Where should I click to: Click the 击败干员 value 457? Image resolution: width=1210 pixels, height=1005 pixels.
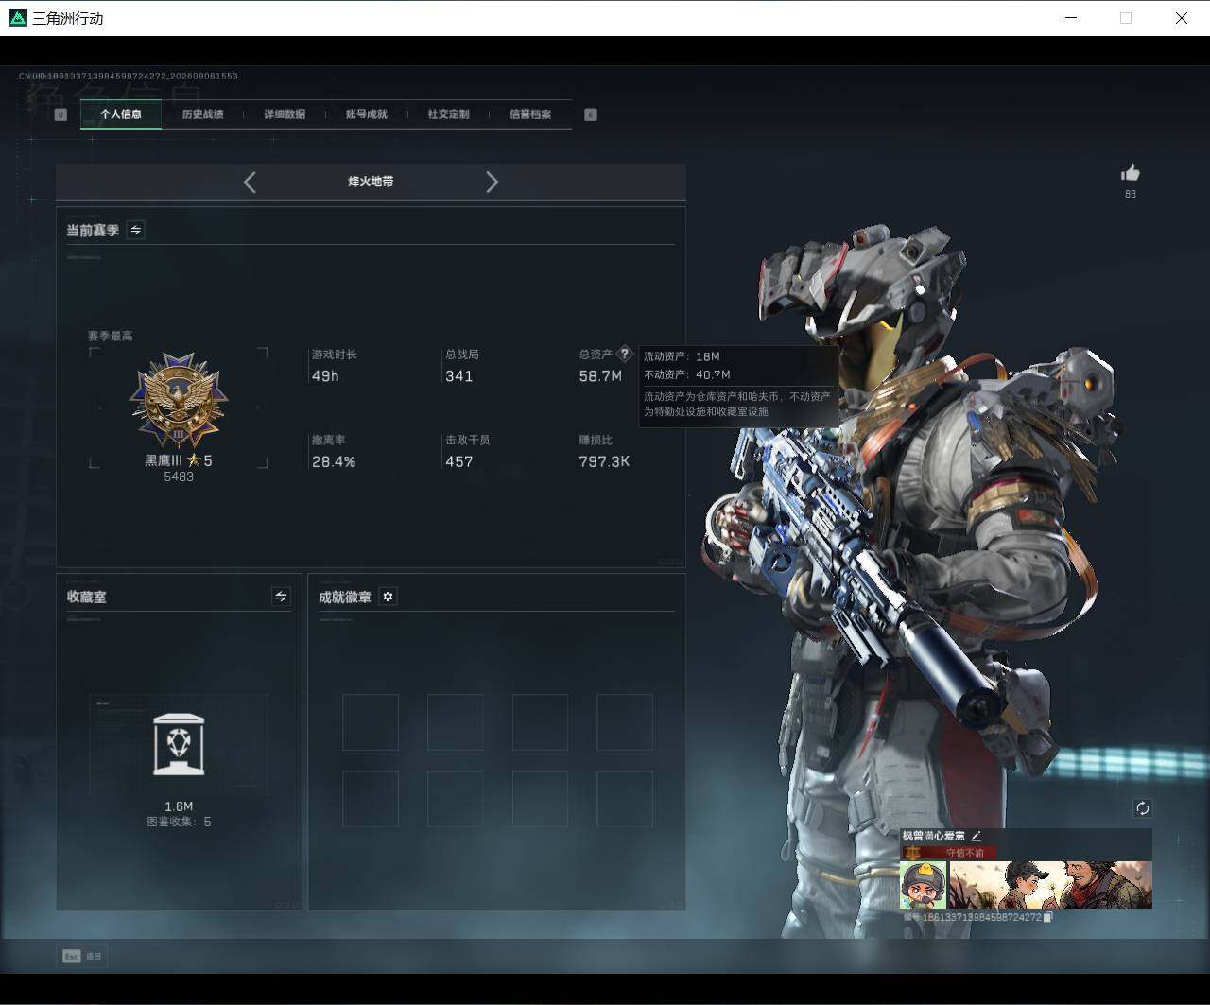point(458,462)
